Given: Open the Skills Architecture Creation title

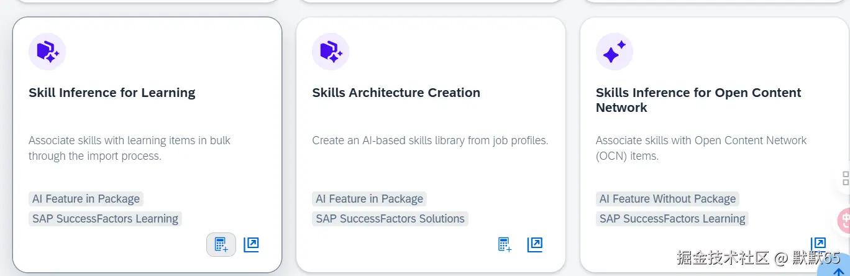Looking at the screenshot, I should (x=396, y=93).
